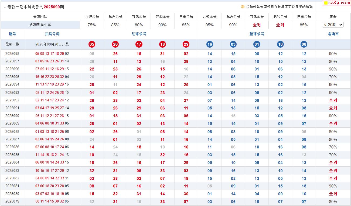Click the 专家团队 header cell
This screenshot has height=206, width=351.
(40, 17)
